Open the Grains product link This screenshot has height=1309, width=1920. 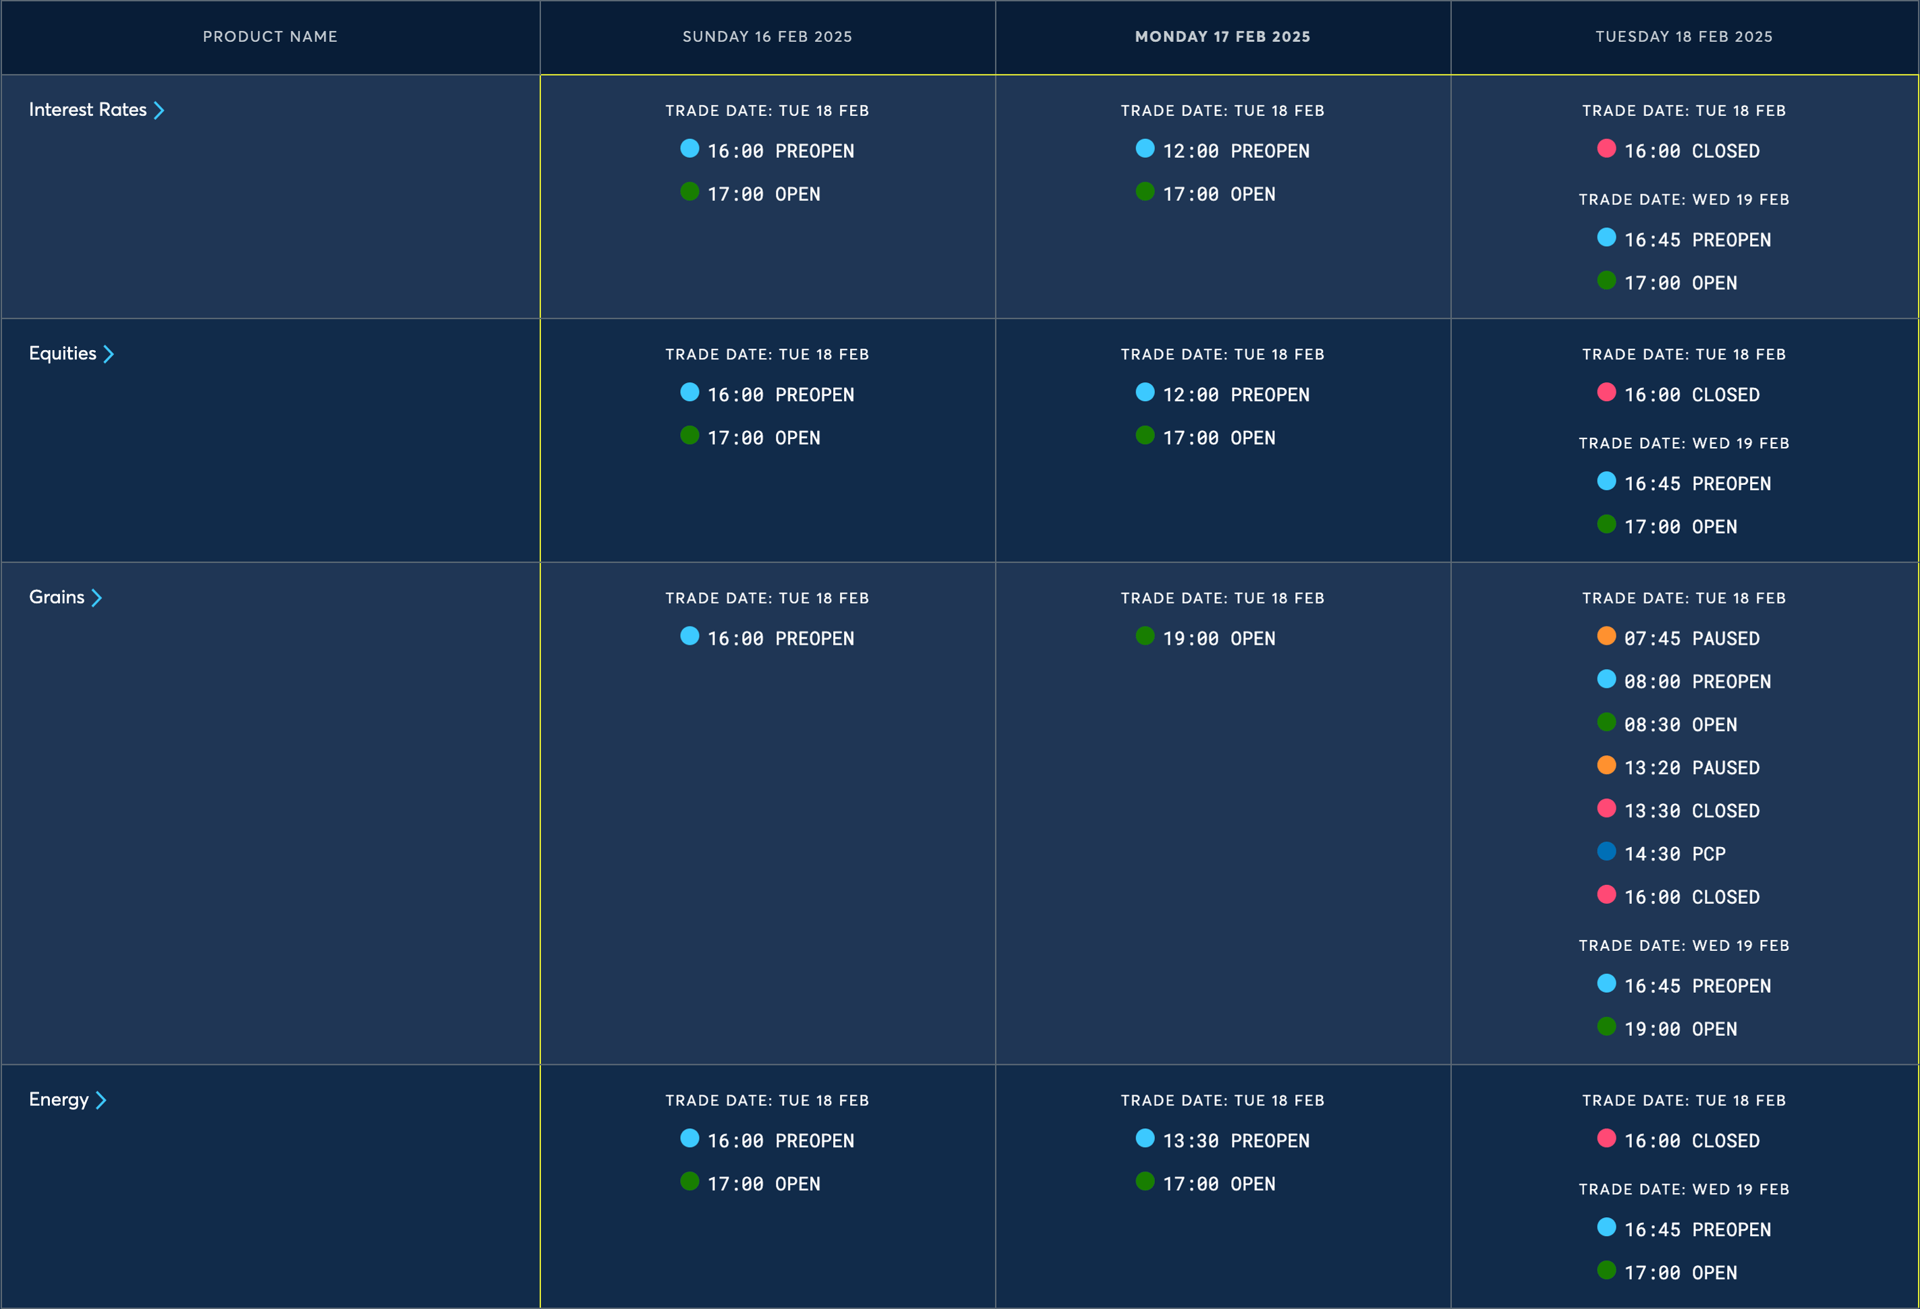tap(56, 597)
